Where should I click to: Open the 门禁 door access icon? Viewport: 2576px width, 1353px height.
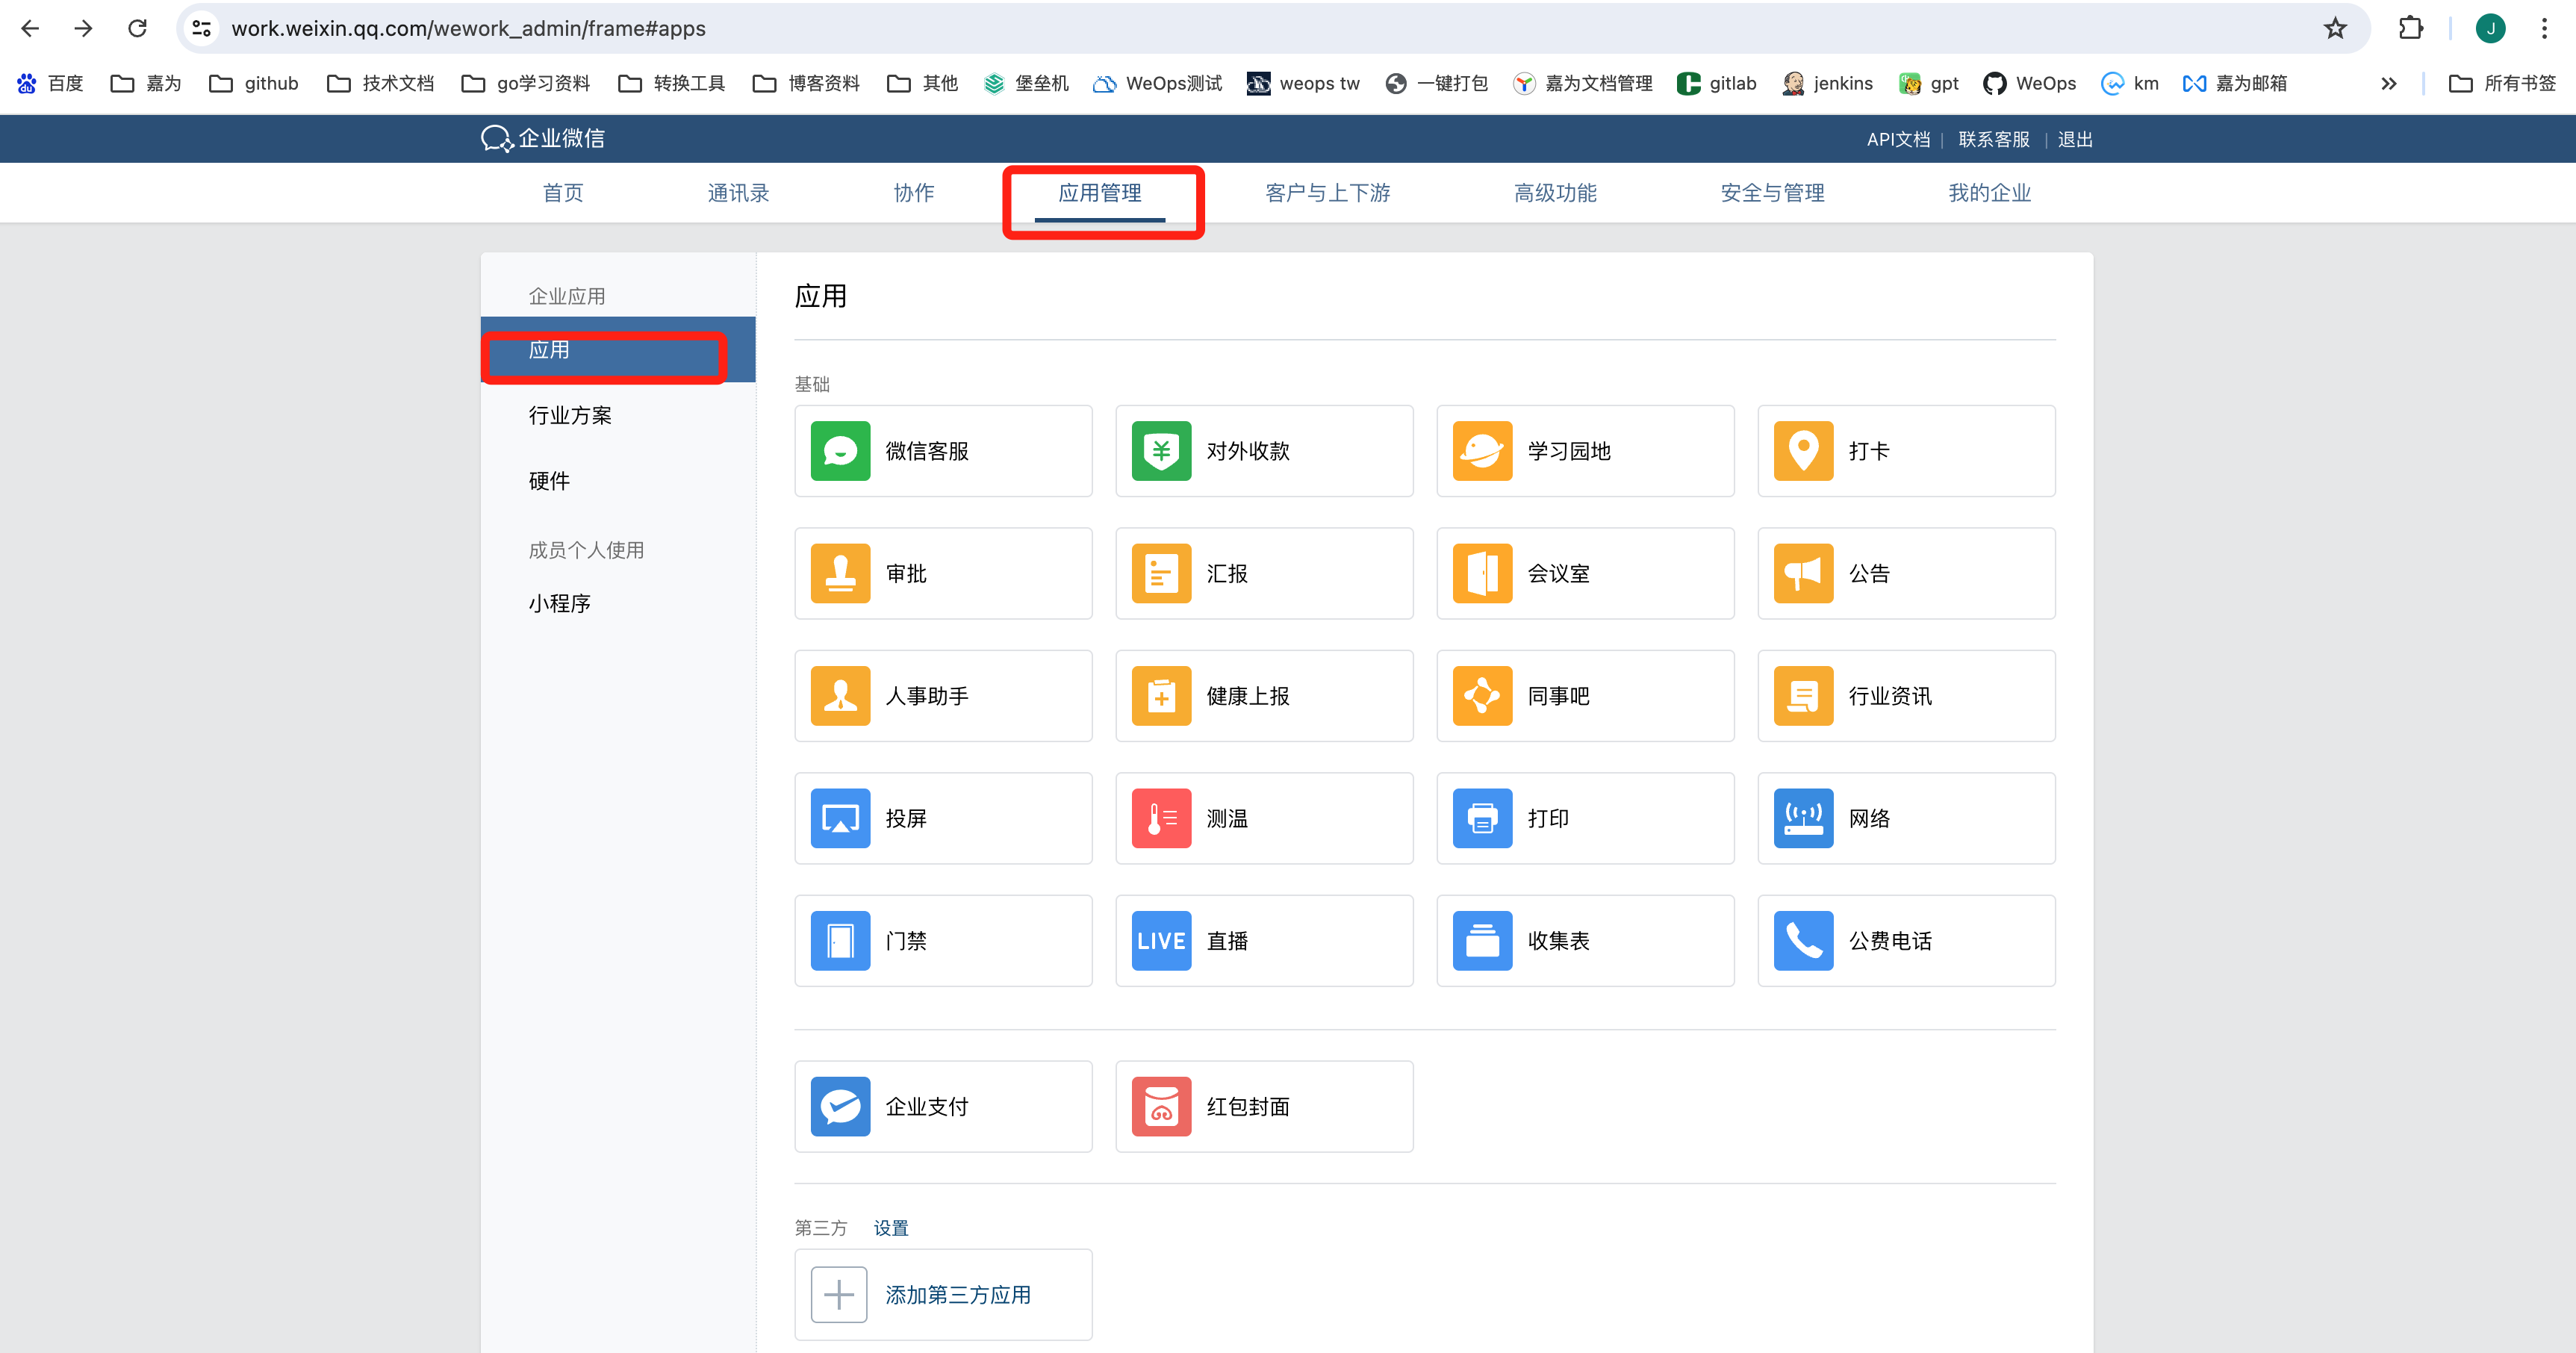click(840, 941)
